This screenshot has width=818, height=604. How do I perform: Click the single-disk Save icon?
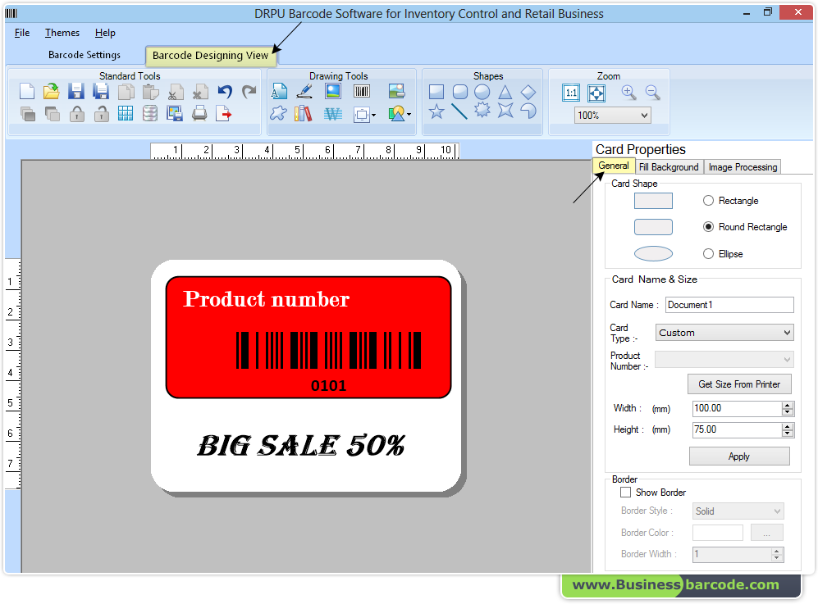(76, 92)
